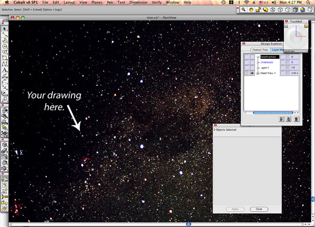Expand the Dimension layer node

[258, 62]
